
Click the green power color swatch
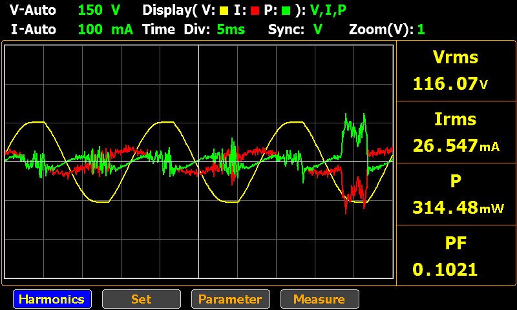[x=286, y=12]
